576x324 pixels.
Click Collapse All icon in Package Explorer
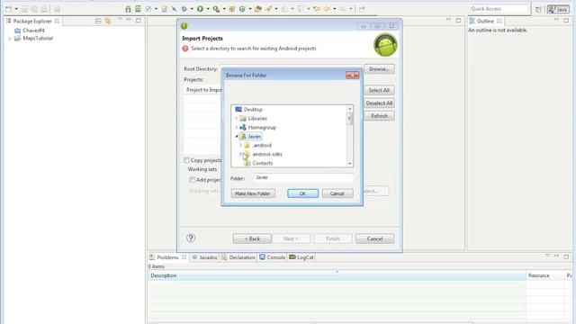(x=98, y=22)
